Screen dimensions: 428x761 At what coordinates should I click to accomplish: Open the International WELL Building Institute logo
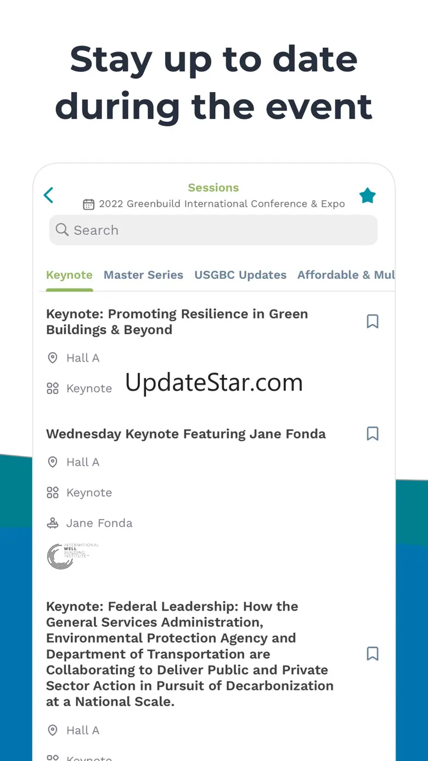[72, 556]
